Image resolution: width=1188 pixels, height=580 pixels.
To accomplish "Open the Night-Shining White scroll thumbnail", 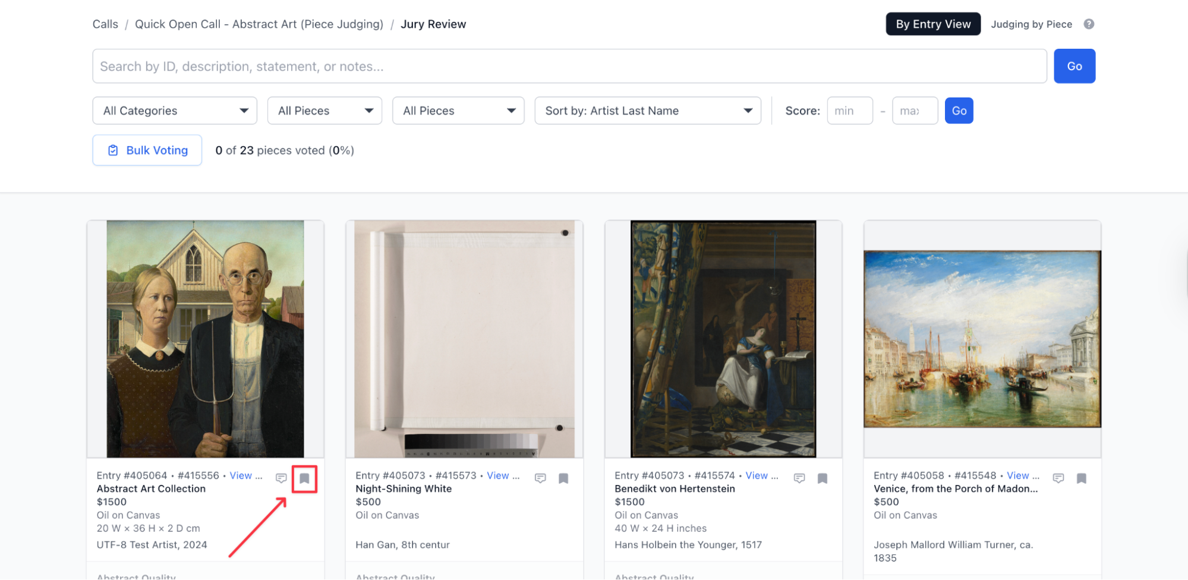I will coord(464,339).
